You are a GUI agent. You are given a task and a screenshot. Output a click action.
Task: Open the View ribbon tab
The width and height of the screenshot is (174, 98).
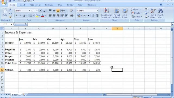80,5
